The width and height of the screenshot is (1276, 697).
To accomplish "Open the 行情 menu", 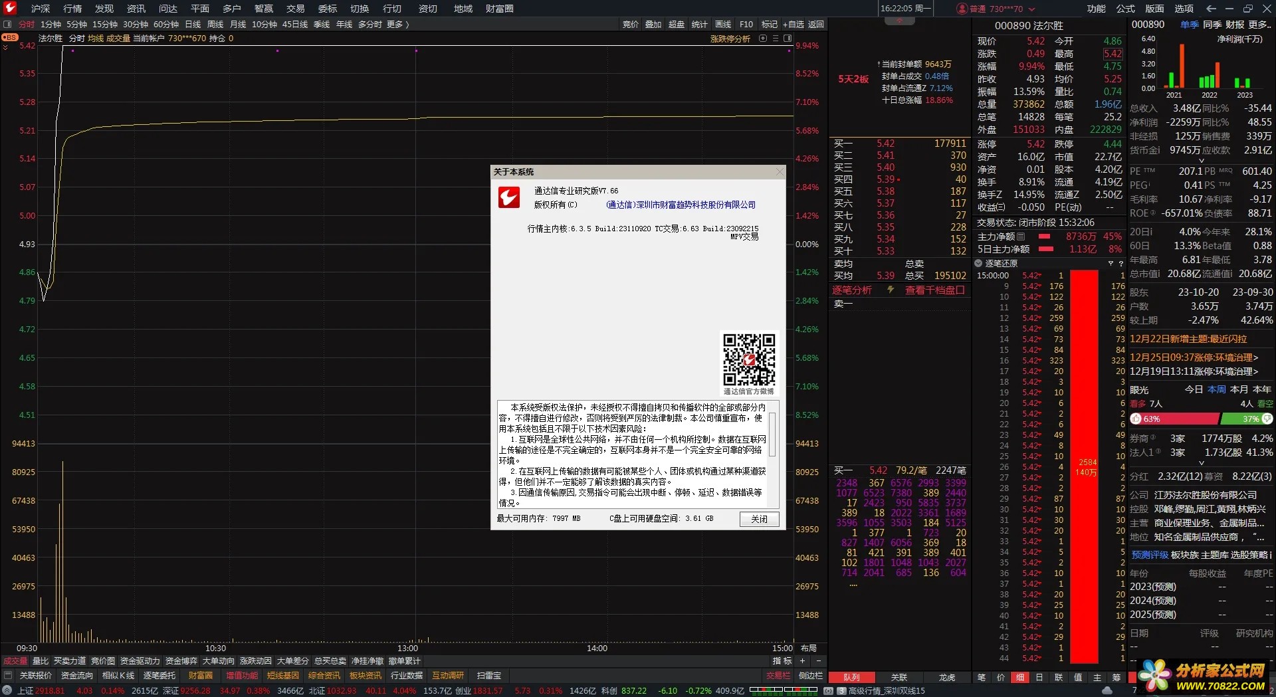I will [72, 9].
